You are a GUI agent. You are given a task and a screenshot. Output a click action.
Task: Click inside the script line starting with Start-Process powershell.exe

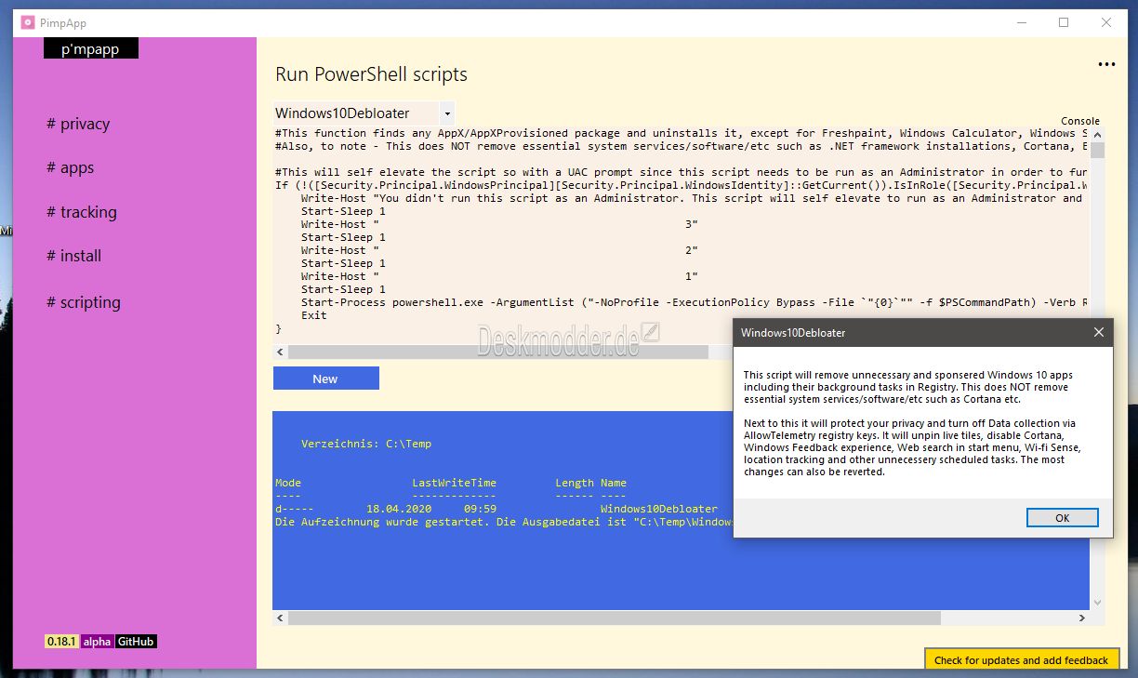tap(692, 302)
